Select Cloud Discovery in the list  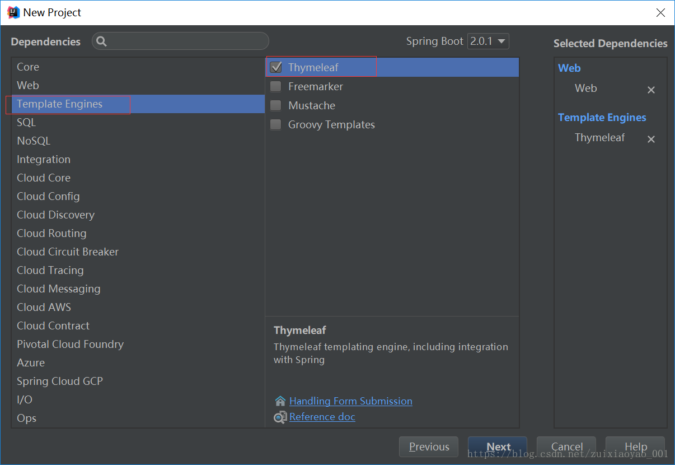pos(138,215)
